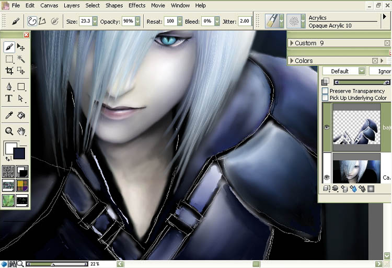
Task: Choose Freehand Strokes mode
Action: click(32, 21)
